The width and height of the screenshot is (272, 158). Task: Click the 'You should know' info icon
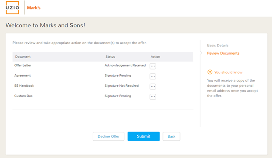click(210, 72)
